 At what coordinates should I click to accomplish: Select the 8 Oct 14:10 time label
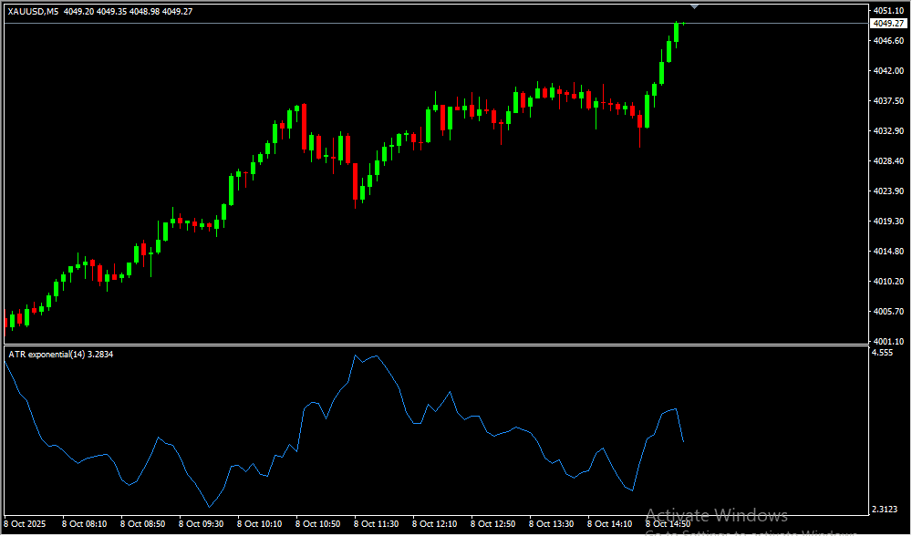609,524
